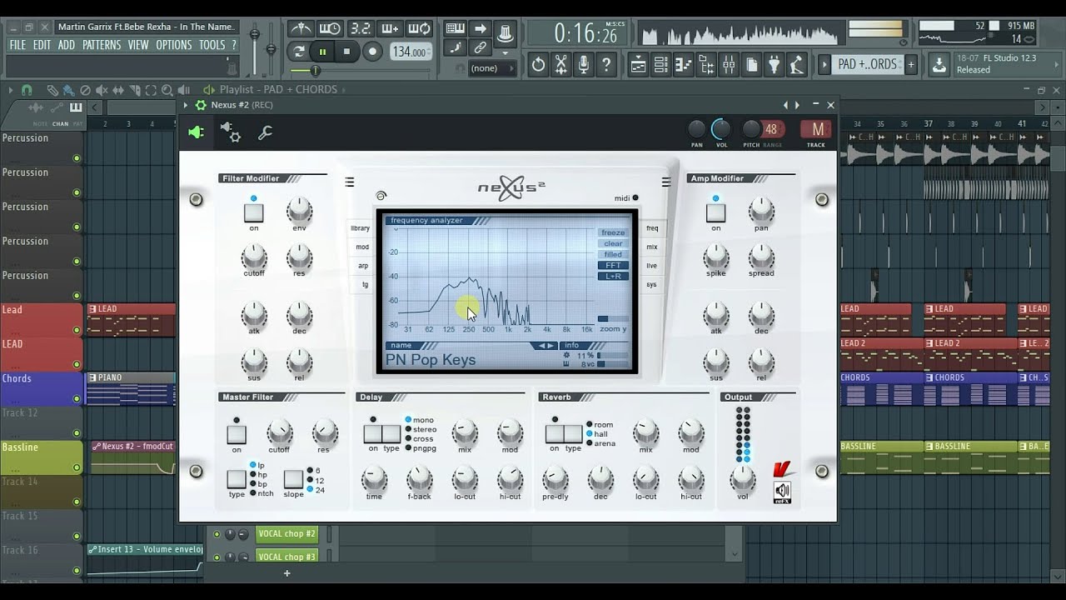Viewport: 1066px width, 600px height.
Task: Open PAD + CHORDS pattern selector dropdown
Action: point(867,64)
